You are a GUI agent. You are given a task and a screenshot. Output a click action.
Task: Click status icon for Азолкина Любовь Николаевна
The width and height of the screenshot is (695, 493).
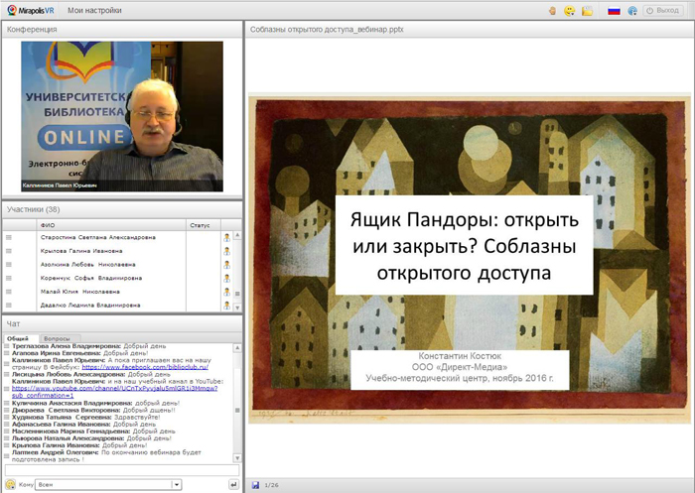(226, 265)
